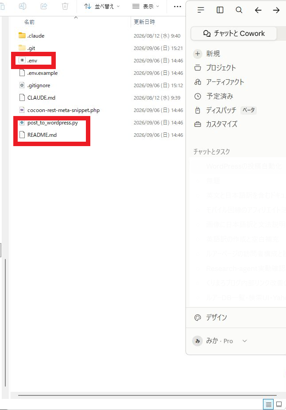Click the clock icon for 予定済み

197,96
